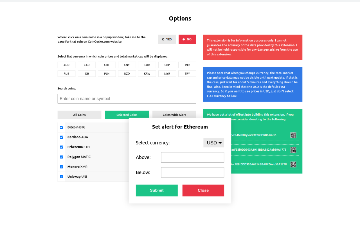Switch to the Selected Coins tab
This screenshot has height=225, width=360.
click(127, 115)
